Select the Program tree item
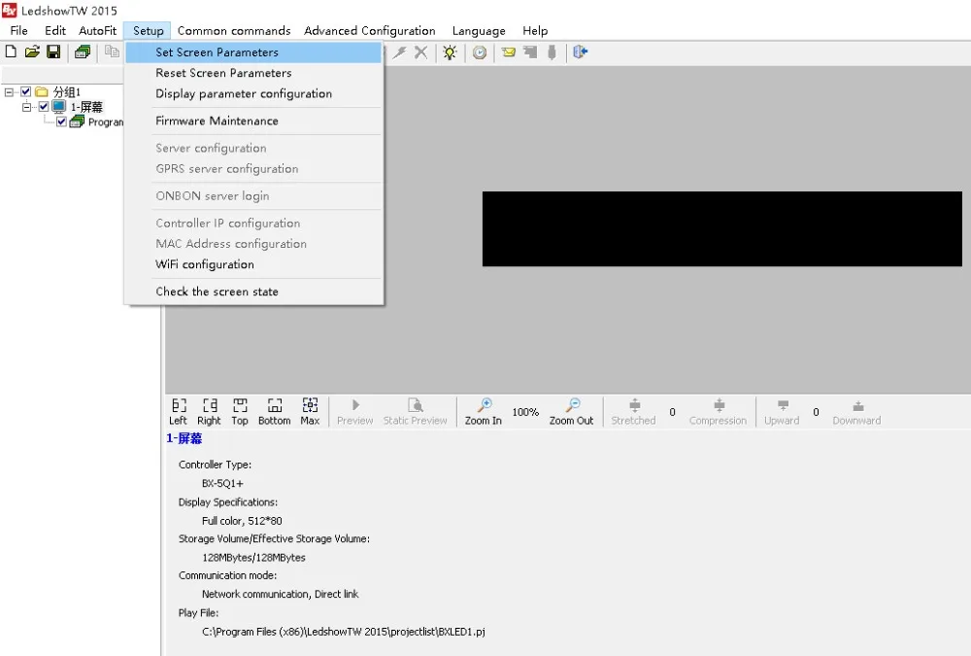971x656 pixels. tap(105, 122)
